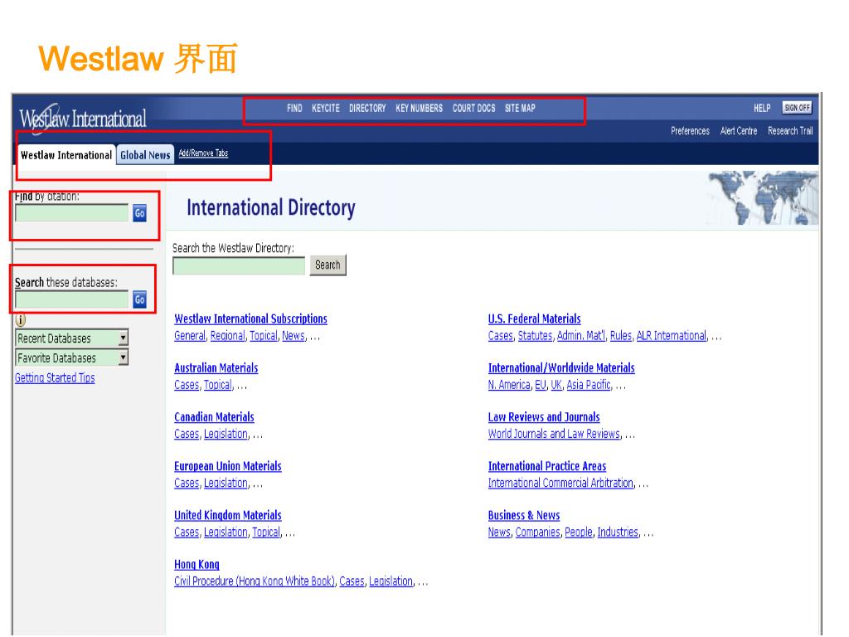This screenshot has width=849, height=637.
Task: Open Canadian Materials heading link
Action: coord(214,417)
